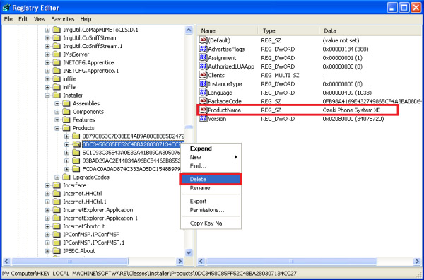Viewport: 424px width, 280px height.
Task: Click tree pane horizontal scroll right arrow
Action: point(180,262)
